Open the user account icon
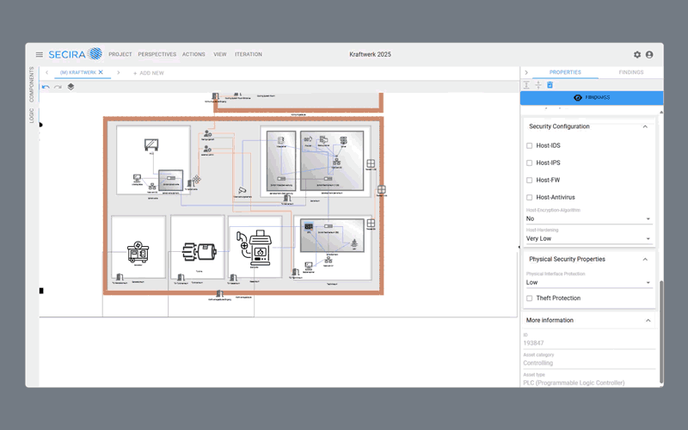Viewport: 688px width, 430px height. coord(649,54)
